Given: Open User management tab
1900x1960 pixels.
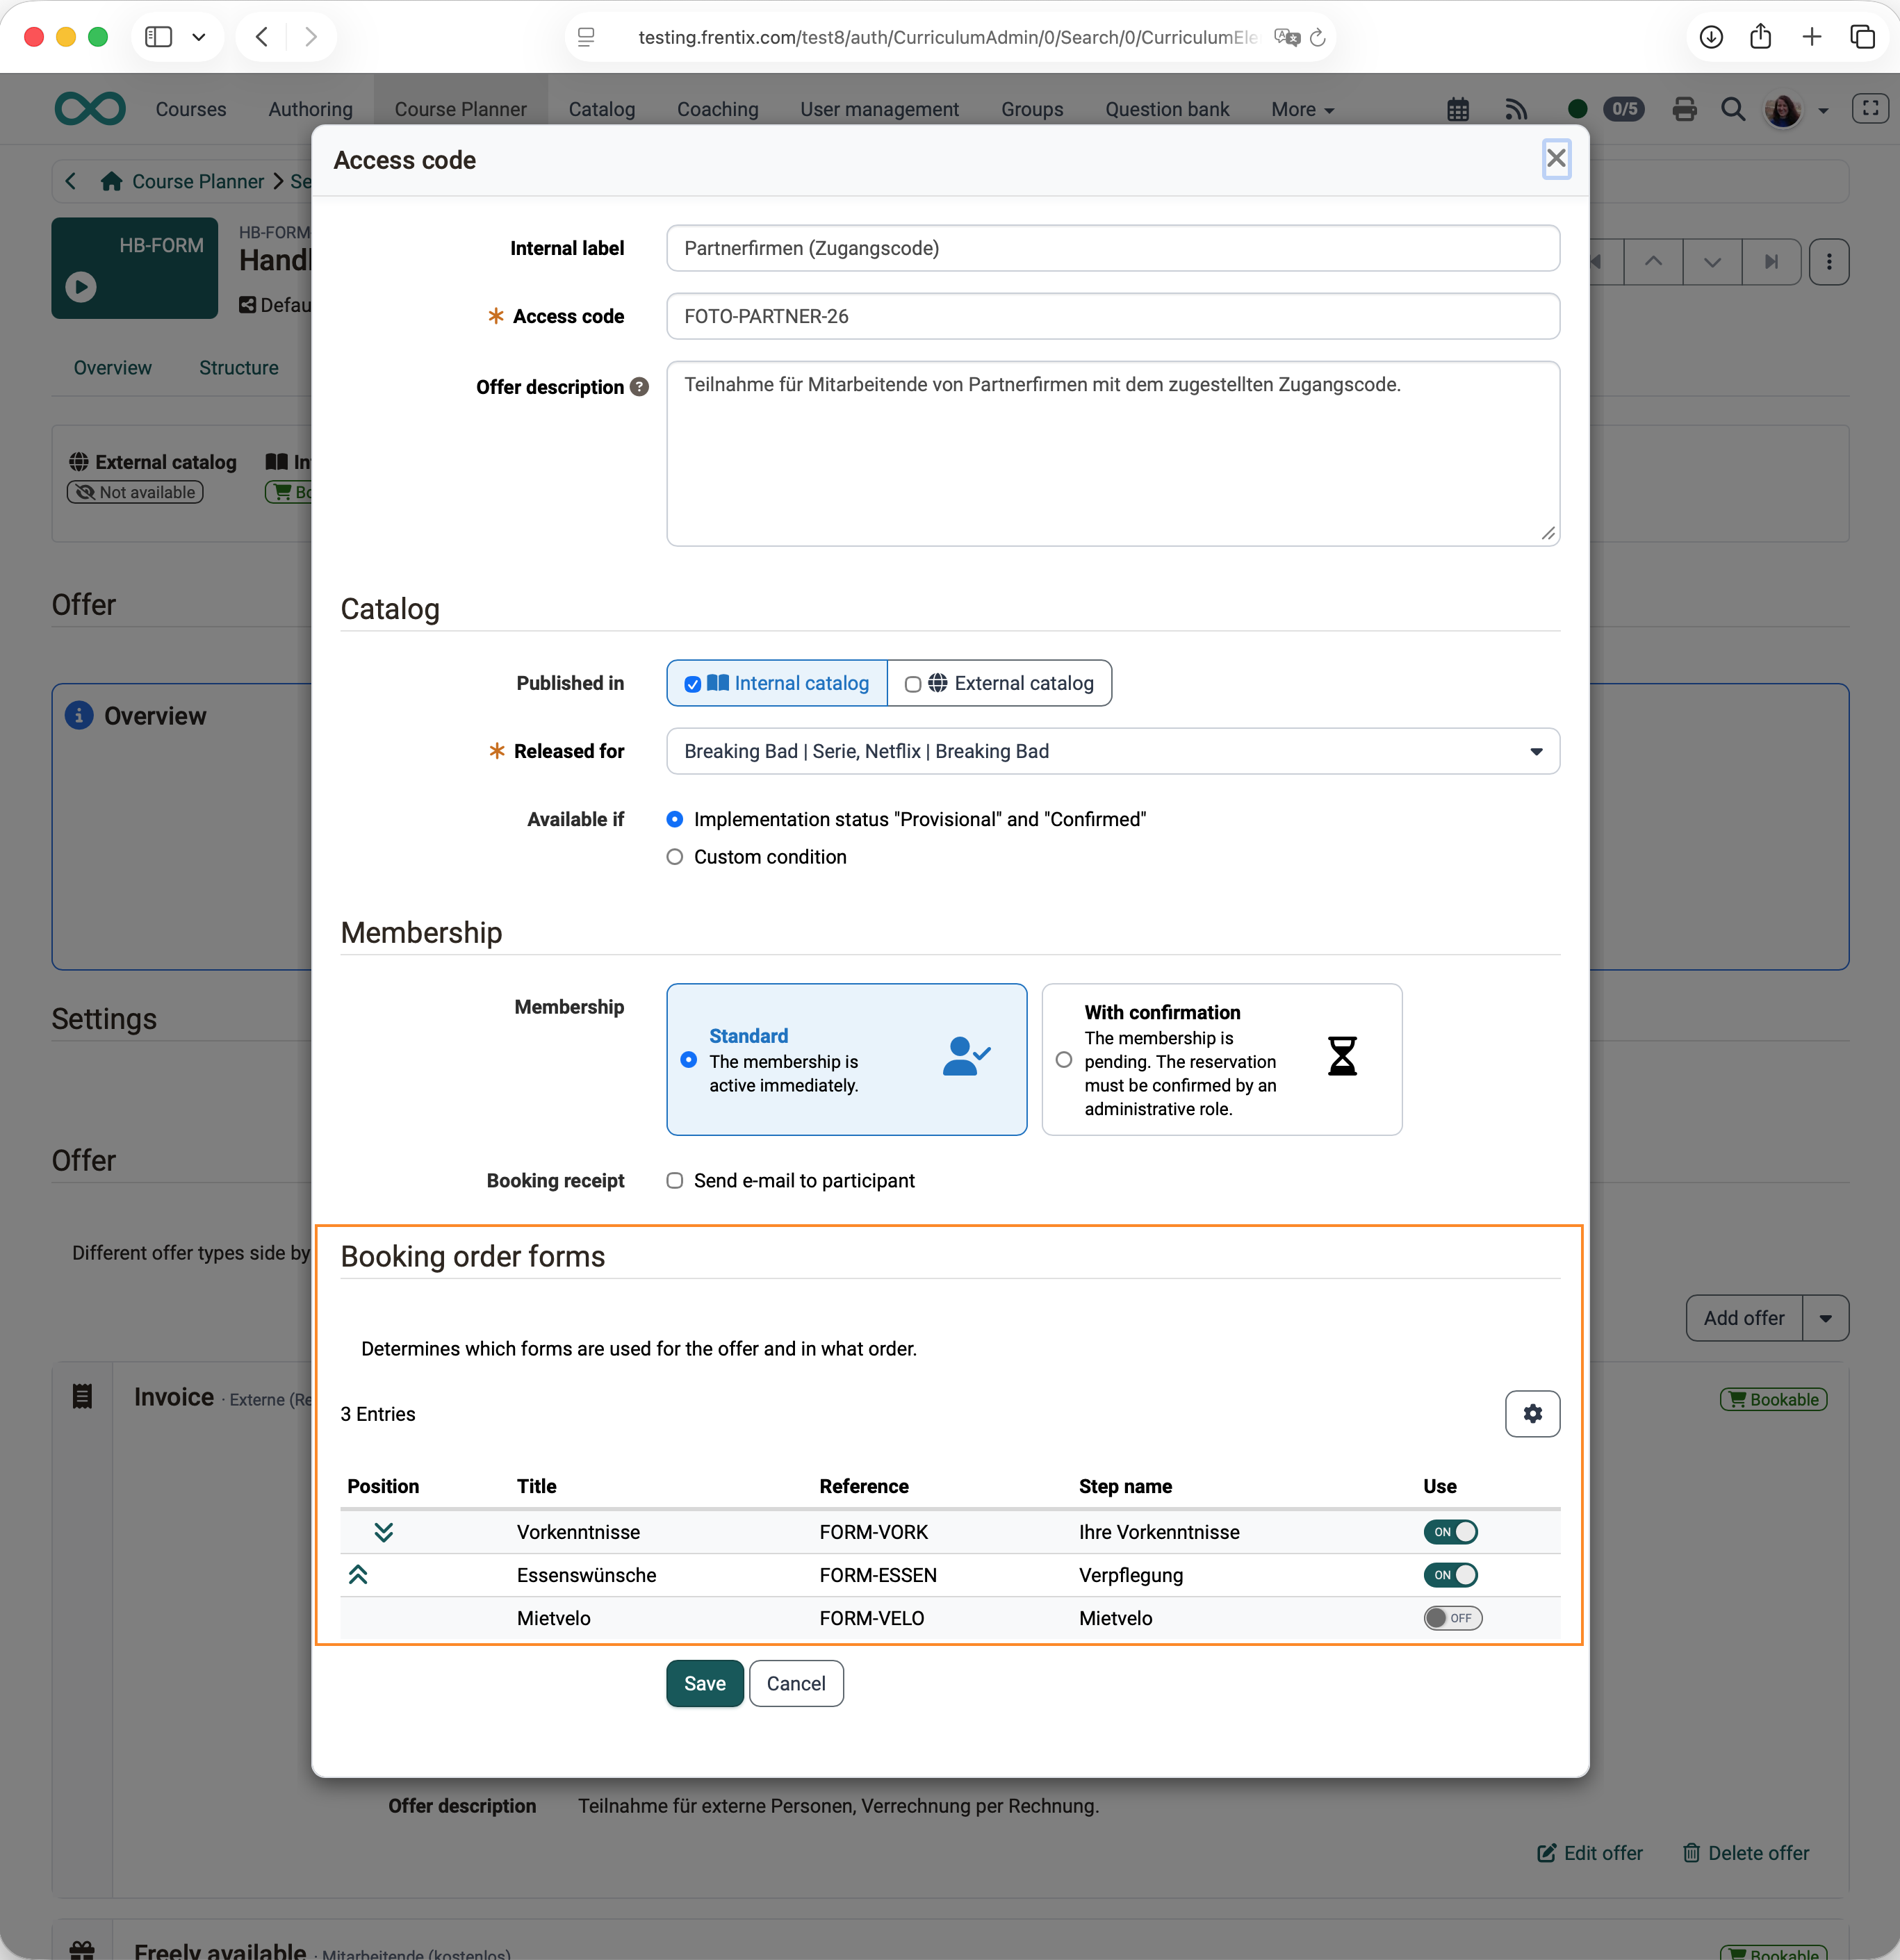Looking at the screenshot, I should (879, 109).
